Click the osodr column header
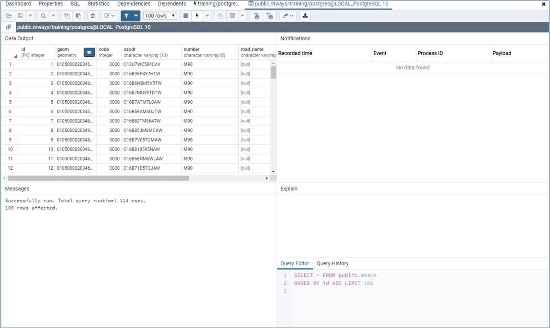Viewport: 550px width, 329px height. coord(151,52)
